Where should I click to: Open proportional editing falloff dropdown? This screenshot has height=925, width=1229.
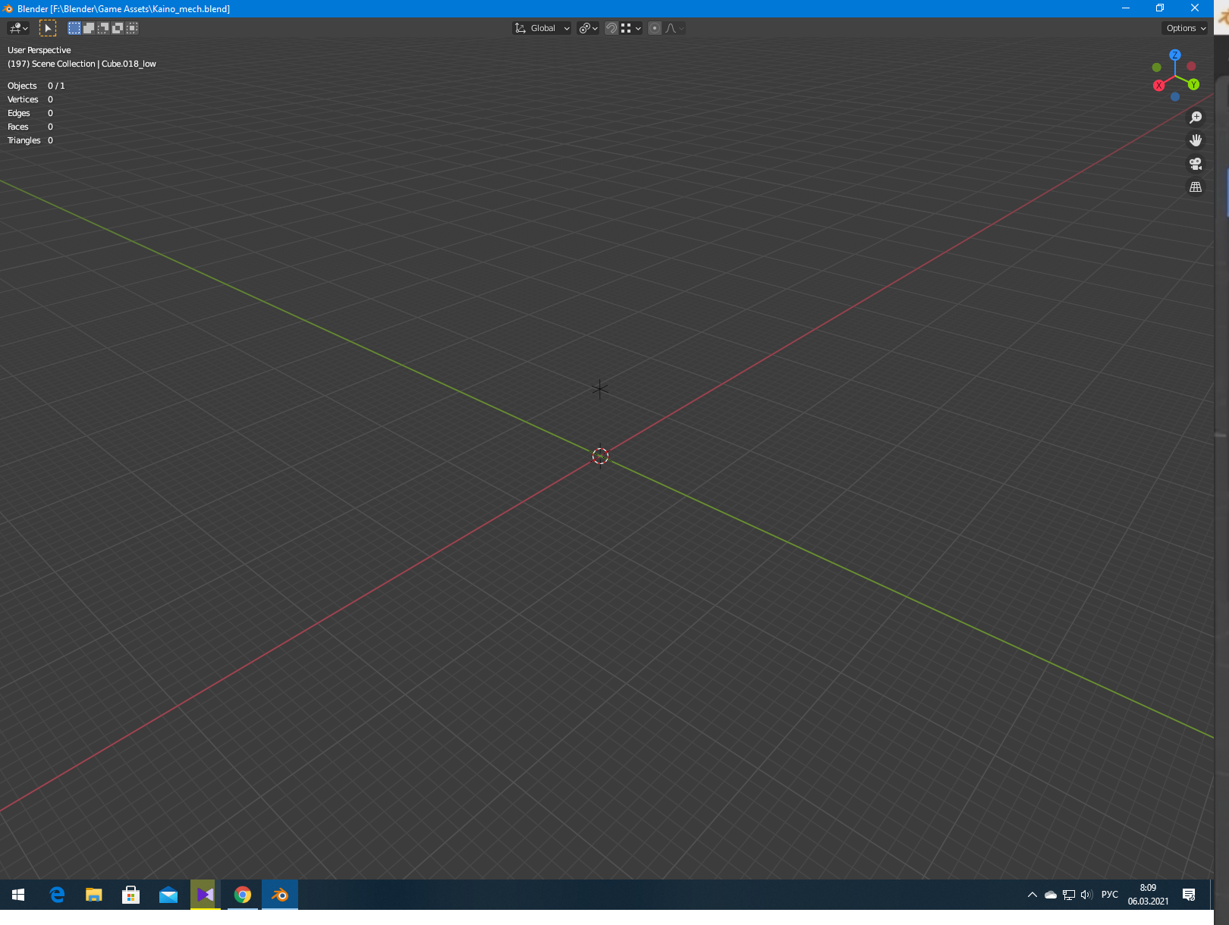(x=674, y=28)
